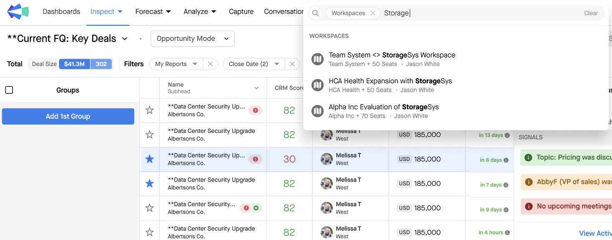Viewport: 612px width, 240px height.
Task: Click the red alert badge in the score 30 row
Action: 256,159
